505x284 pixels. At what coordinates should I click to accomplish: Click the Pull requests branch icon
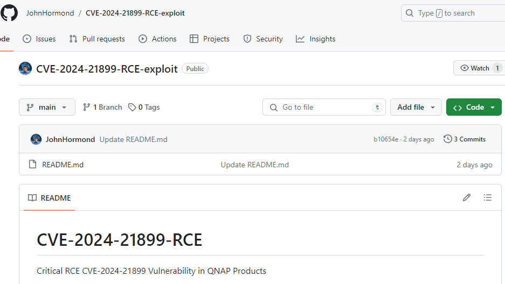pyautogui.click(x=73, y=39)
